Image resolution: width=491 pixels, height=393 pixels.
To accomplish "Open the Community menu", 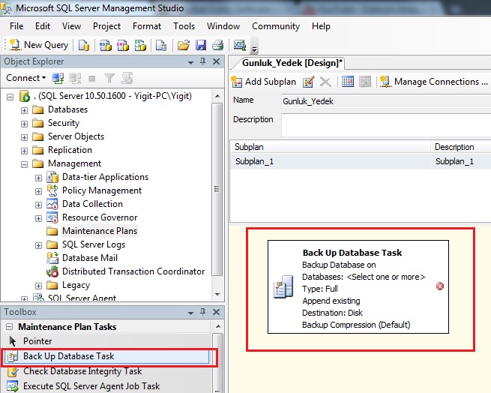I will [x=276, y=26].
